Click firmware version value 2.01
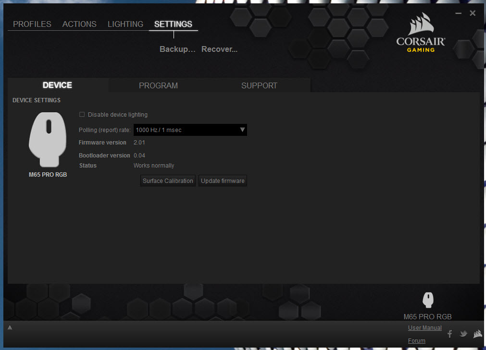 click(x=139, y=143)
